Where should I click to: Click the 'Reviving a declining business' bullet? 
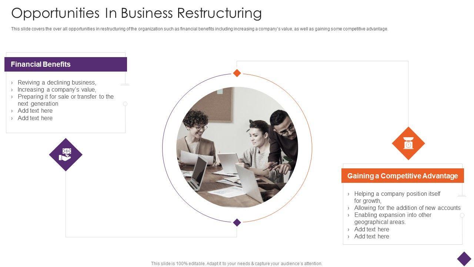57,82
